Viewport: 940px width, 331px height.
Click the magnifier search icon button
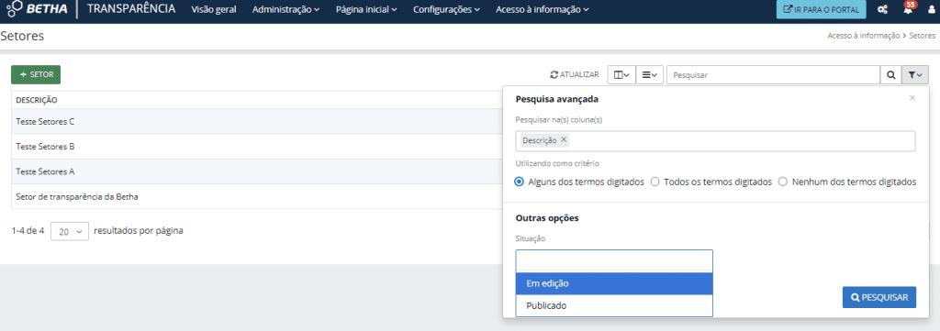coord(890,75)
